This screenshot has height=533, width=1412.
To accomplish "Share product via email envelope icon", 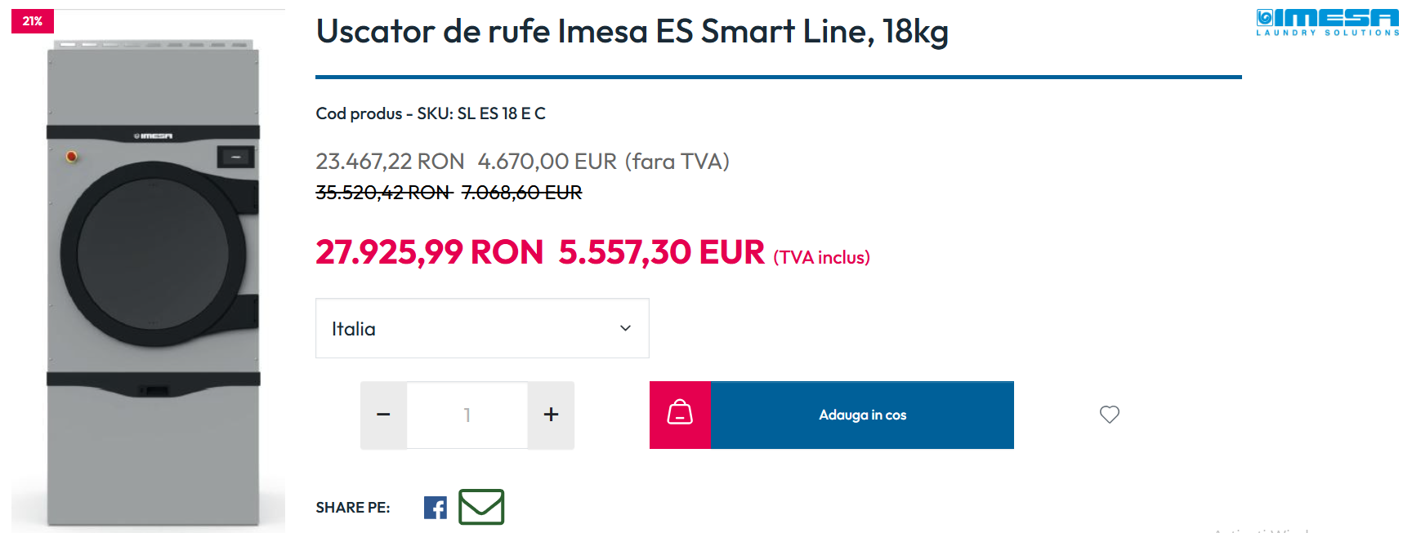I will click(481, 507).
